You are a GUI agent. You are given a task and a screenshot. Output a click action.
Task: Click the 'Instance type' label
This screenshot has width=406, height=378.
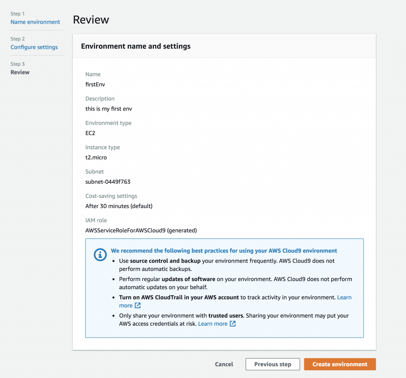103,147
